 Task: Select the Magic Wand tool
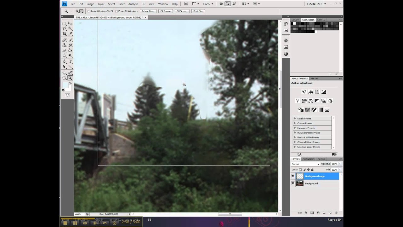click(x=70, y=28)
